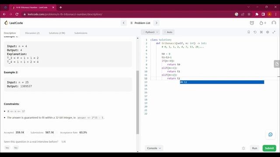The image size is (280, 157).
Task: Toggle the fullscreen editor icon
Action: 274,32
